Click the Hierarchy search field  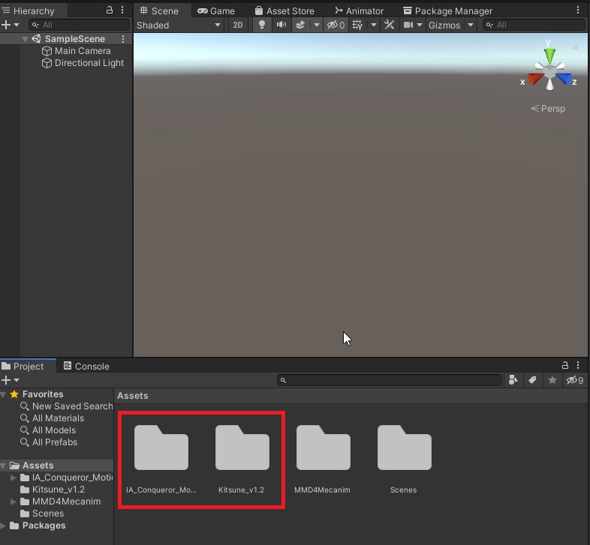[79, 25]
